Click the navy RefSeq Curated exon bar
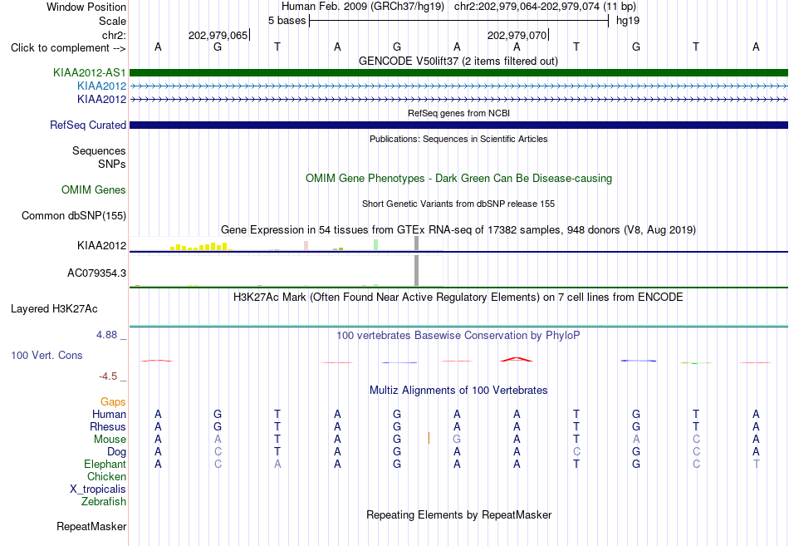This screenshot has width=789, height=546. (458, 125)
